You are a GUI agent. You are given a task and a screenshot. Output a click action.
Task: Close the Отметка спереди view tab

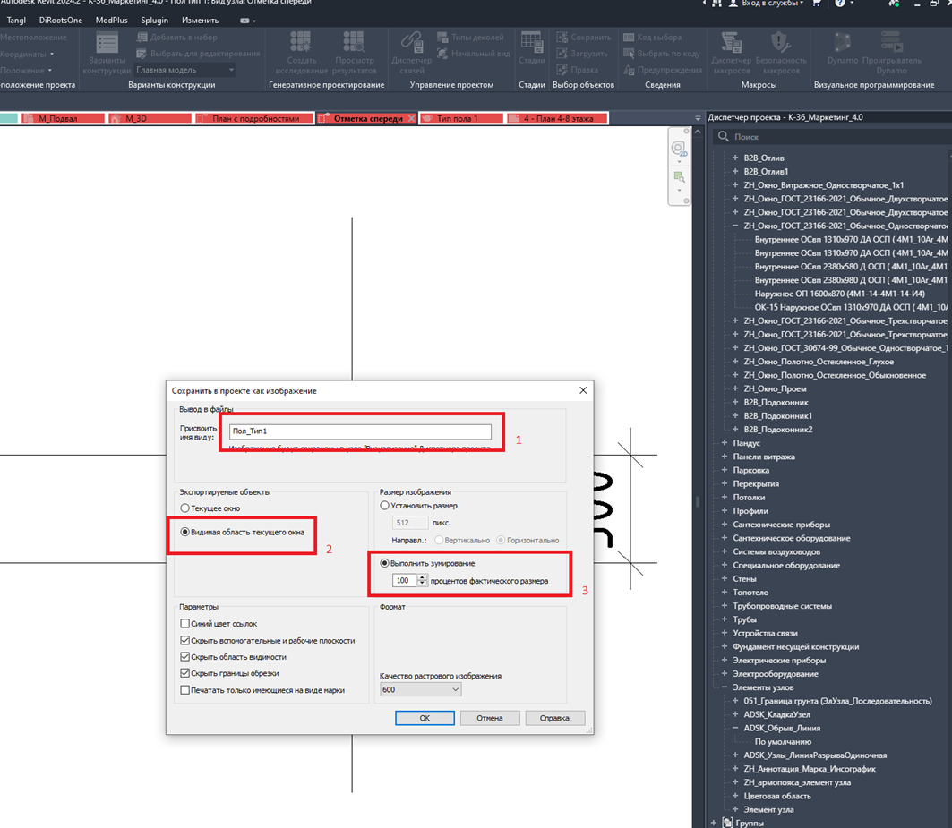pos(412,118)
